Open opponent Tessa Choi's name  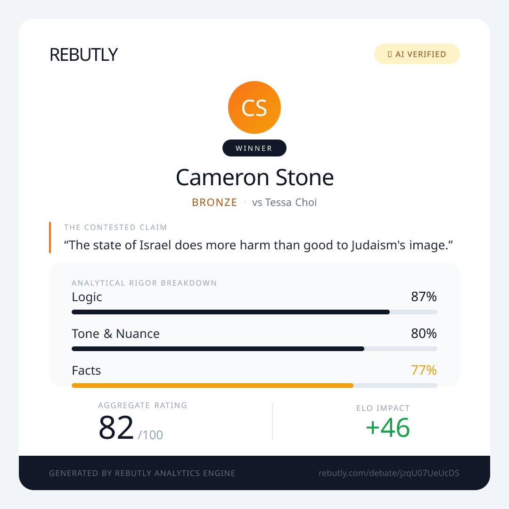(x=291, y=203)
